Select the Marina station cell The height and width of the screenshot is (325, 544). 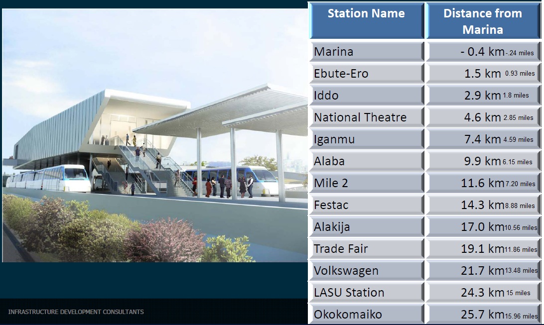point(366,52)
